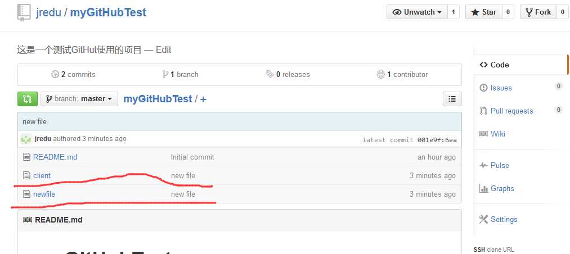Viewport: 570px width, 254px height.
Task: Edit the repository description
Action: (164, 49)
